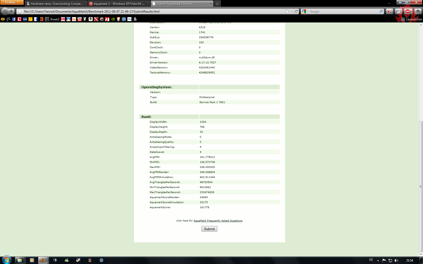Select the VideoMemory value 4262461440
The height and width of the screenshot is (264, 423).
point(207,68)
